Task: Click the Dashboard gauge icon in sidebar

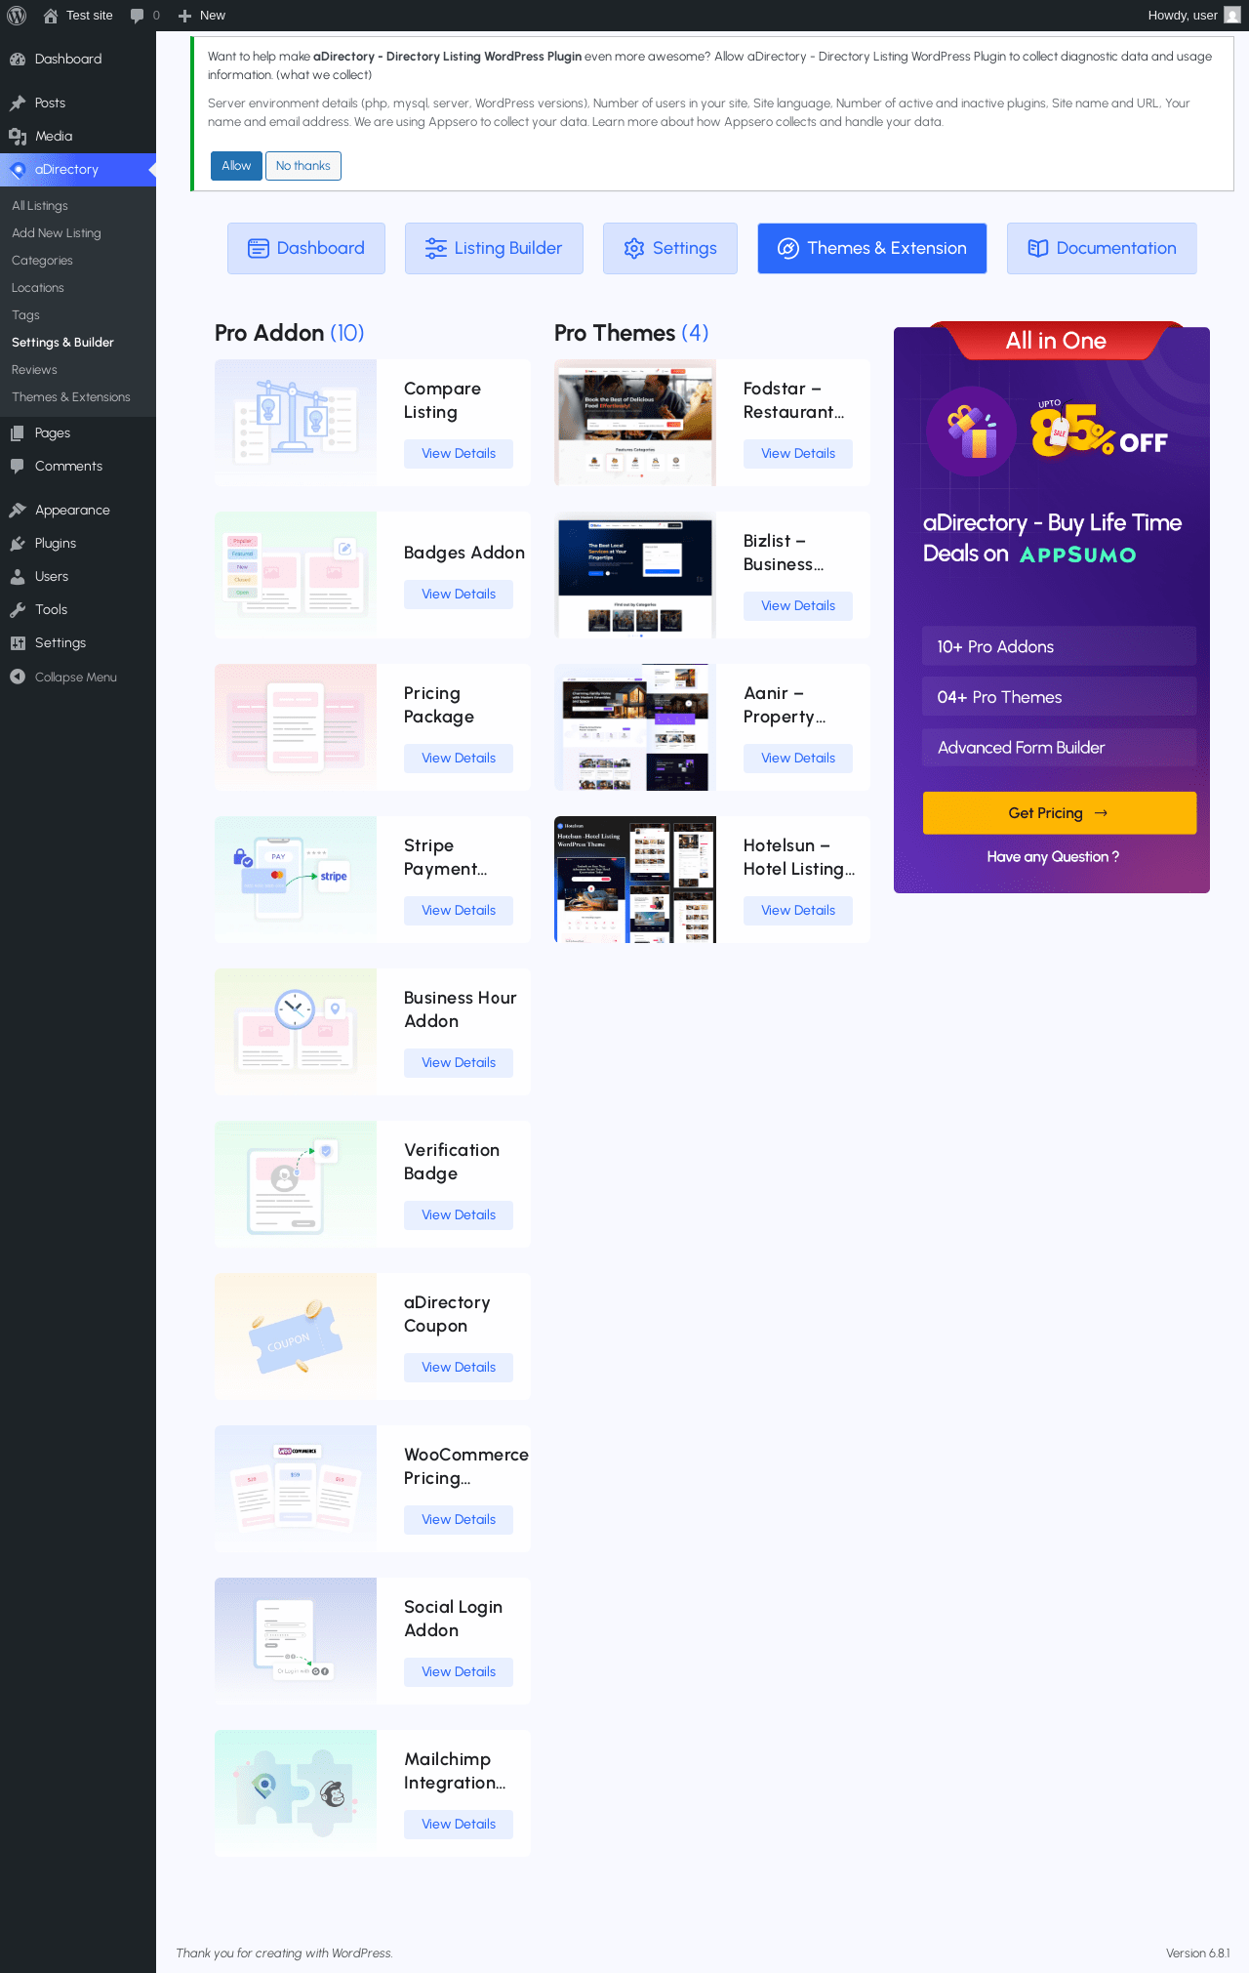Action: click(18, 60)
